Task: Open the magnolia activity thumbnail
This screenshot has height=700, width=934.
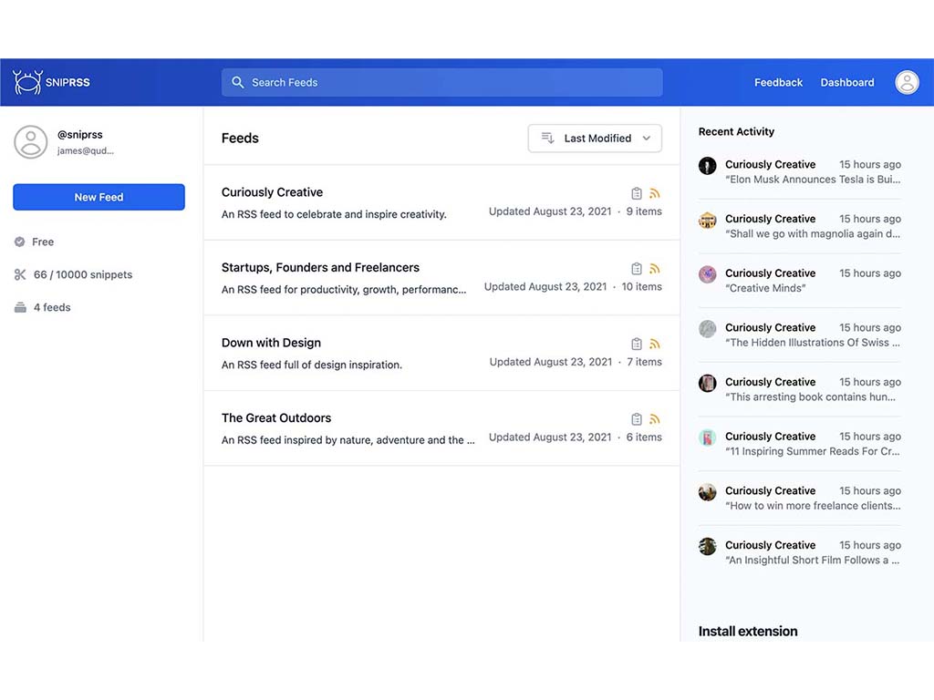Action: tap(707, 221)
